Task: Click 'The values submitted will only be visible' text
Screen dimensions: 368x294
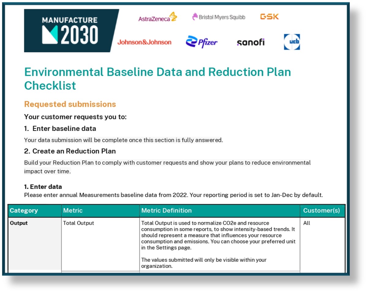Action: 204,263
